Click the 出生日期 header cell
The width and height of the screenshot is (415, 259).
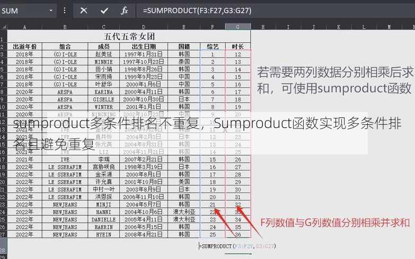click(x=144, y=47)
